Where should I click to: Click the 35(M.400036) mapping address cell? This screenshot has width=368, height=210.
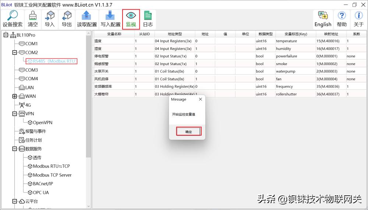coord(331,86)
